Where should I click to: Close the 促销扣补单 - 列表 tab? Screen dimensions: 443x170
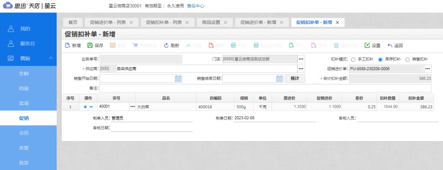pyautogui.click(x=187, y=23)
